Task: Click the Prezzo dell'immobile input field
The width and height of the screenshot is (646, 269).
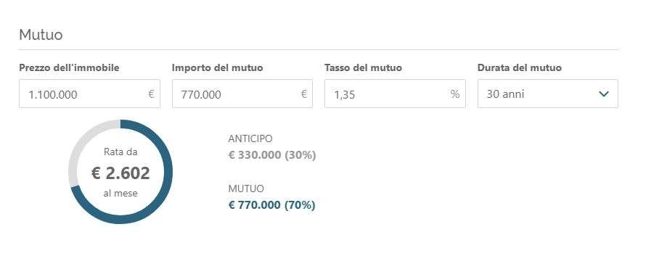Action: pyautogui.click(x=89, y=94)
